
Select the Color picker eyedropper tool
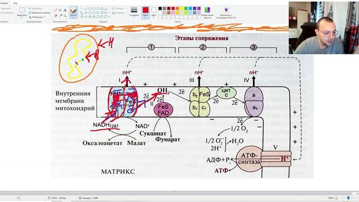tap(61, 16)
